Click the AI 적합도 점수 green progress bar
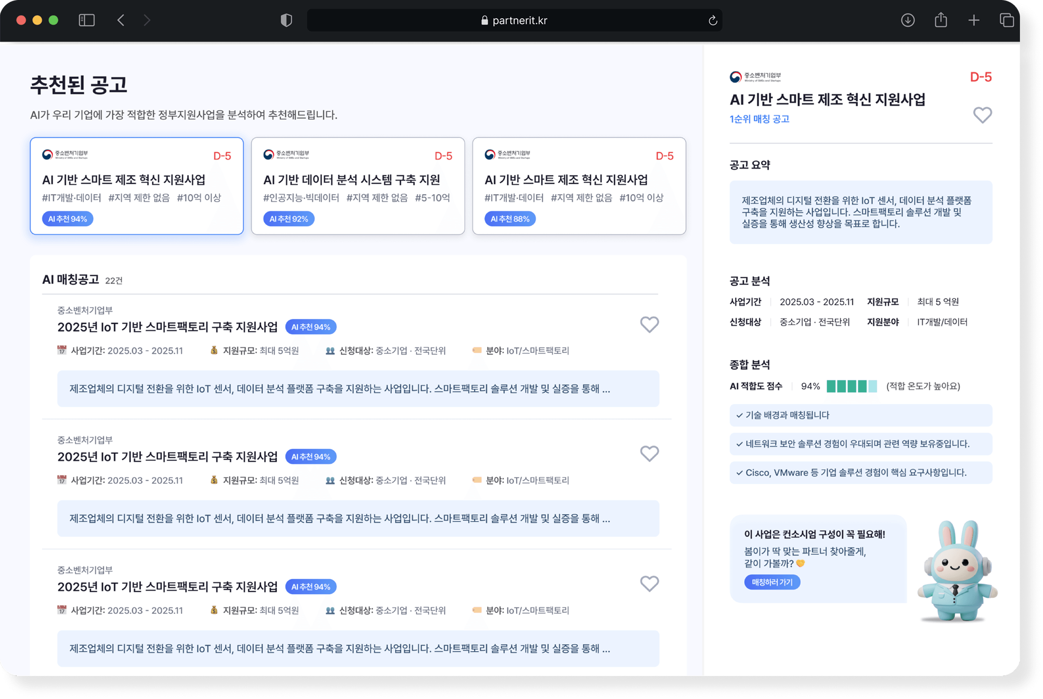 pyautogui.click(x=851, y=387)
